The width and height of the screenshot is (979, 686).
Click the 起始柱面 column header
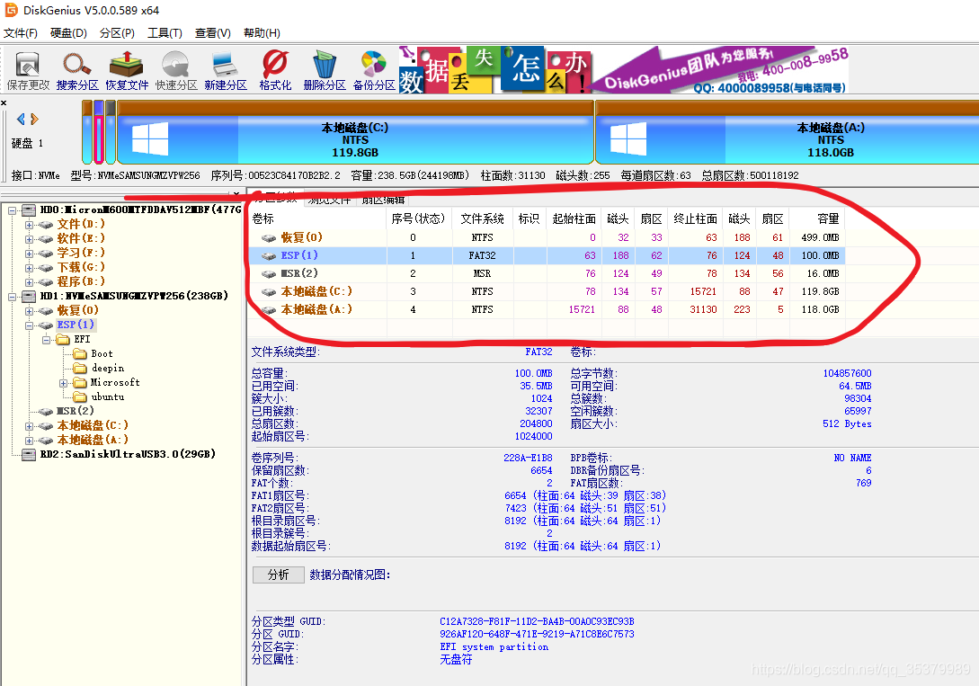tap(574, 218)
